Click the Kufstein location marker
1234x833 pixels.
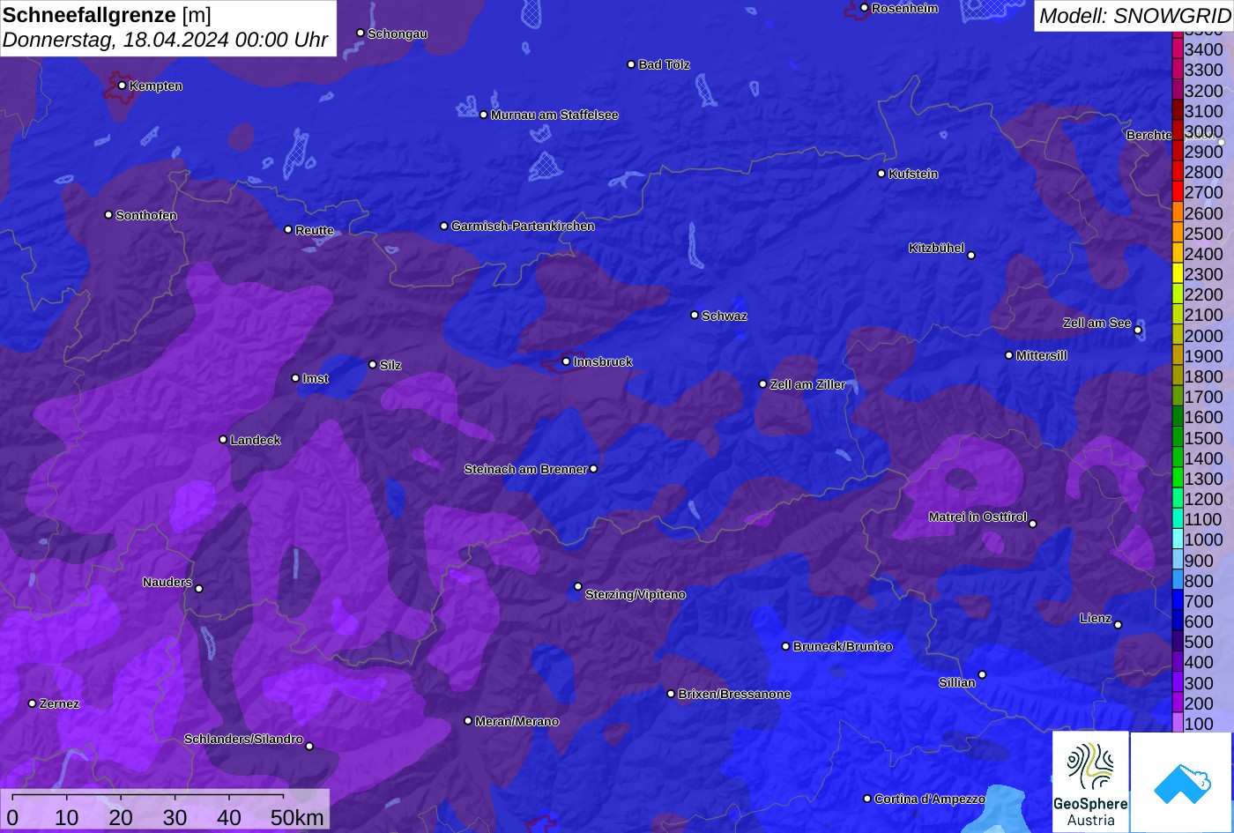881,174
